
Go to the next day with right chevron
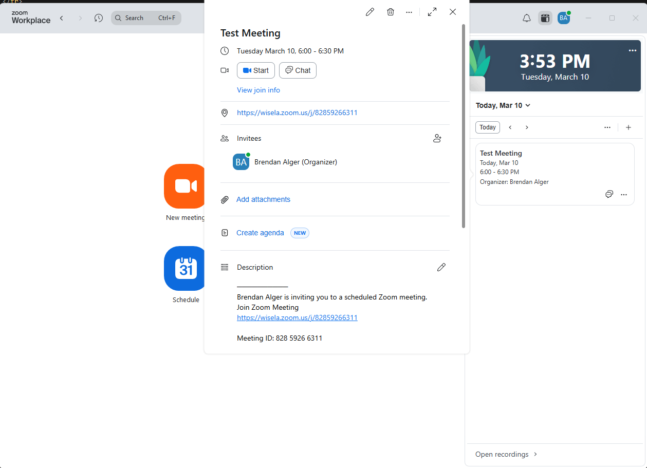[x=527, y=127]
